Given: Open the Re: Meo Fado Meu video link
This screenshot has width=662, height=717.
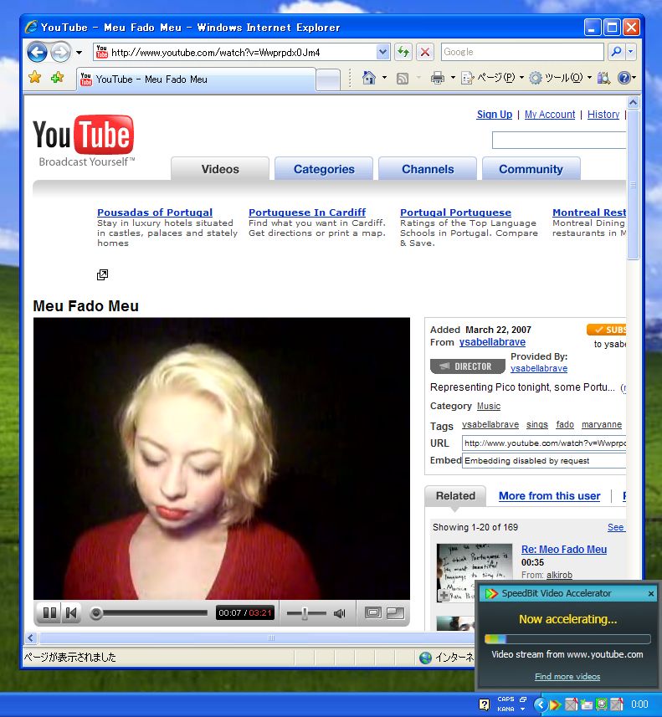Looking at the screenshot, I should point(564,549).
